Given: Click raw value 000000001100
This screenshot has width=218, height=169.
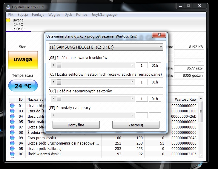Looking at the screenshot, I should [x=184, y=111].
